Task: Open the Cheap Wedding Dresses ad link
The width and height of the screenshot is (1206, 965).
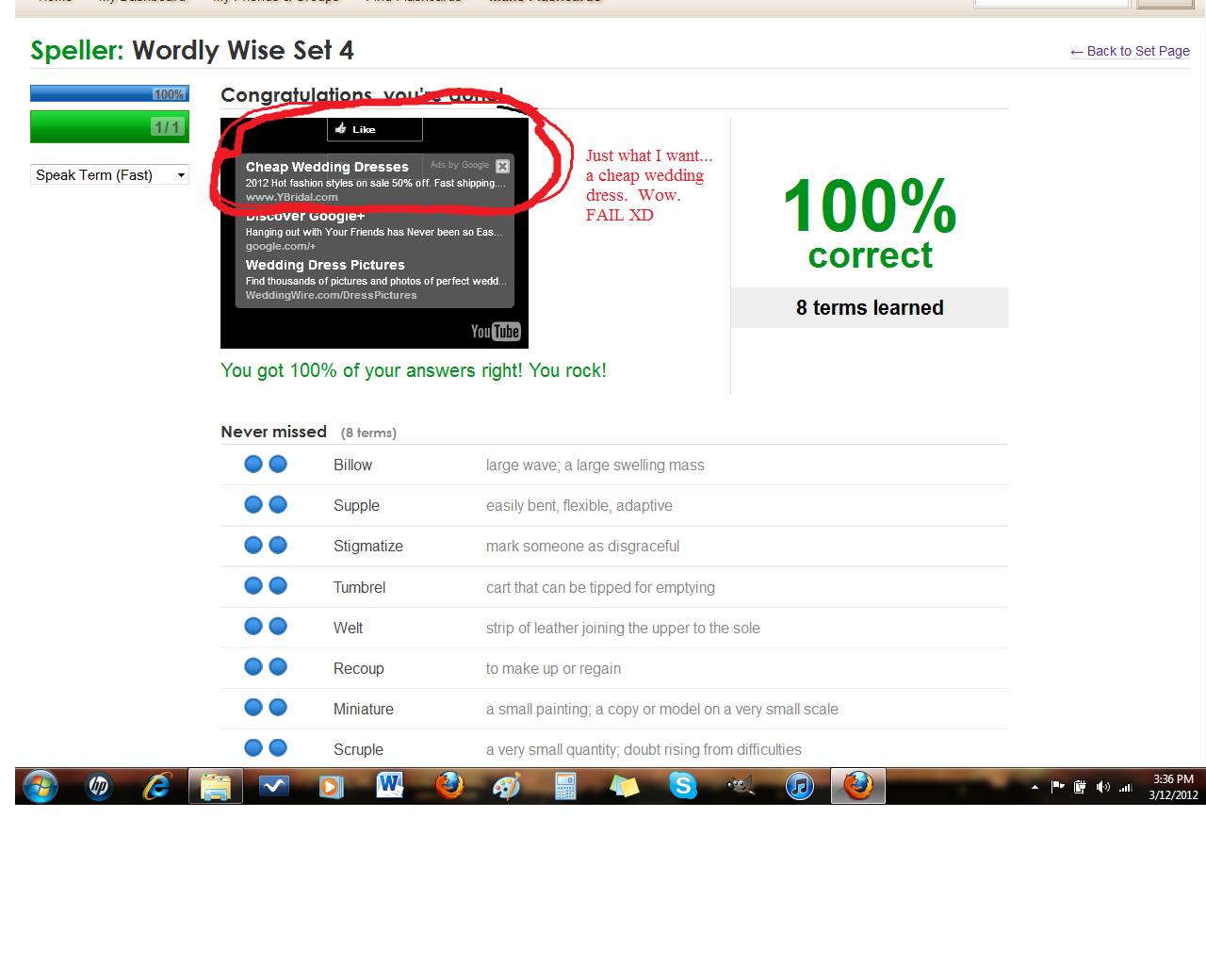Action: [x=327, y=167]
